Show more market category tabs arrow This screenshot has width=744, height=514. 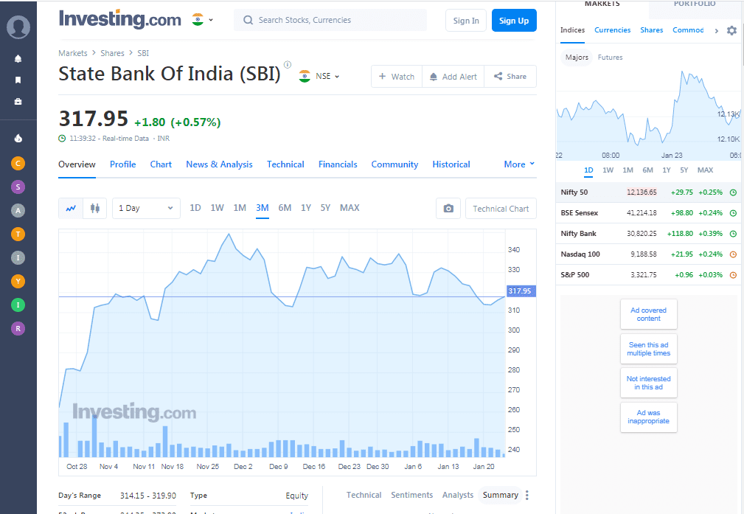pyautogui.click(x=717, y=31)
